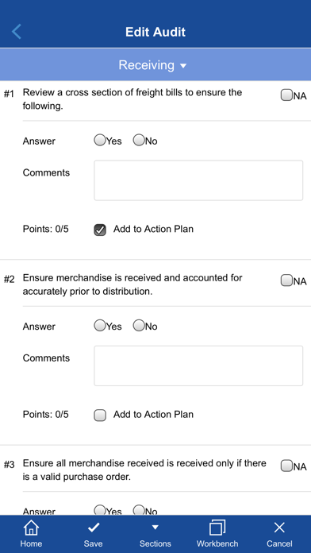The height and width of the screenshot is (553, 311).
Task: Save the audit using checkmark icon
Action: coord(94,534)
